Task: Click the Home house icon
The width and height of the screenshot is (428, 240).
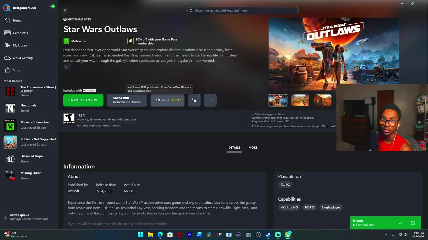Action: tap(7, 21)
